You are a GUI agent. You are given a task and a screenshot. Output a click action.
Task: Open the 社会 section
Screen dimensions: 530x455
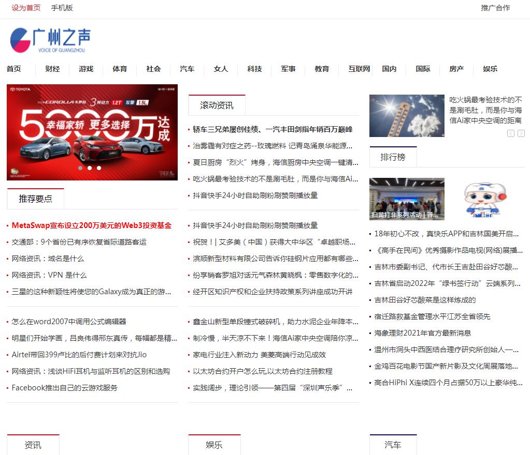point(153,69)
